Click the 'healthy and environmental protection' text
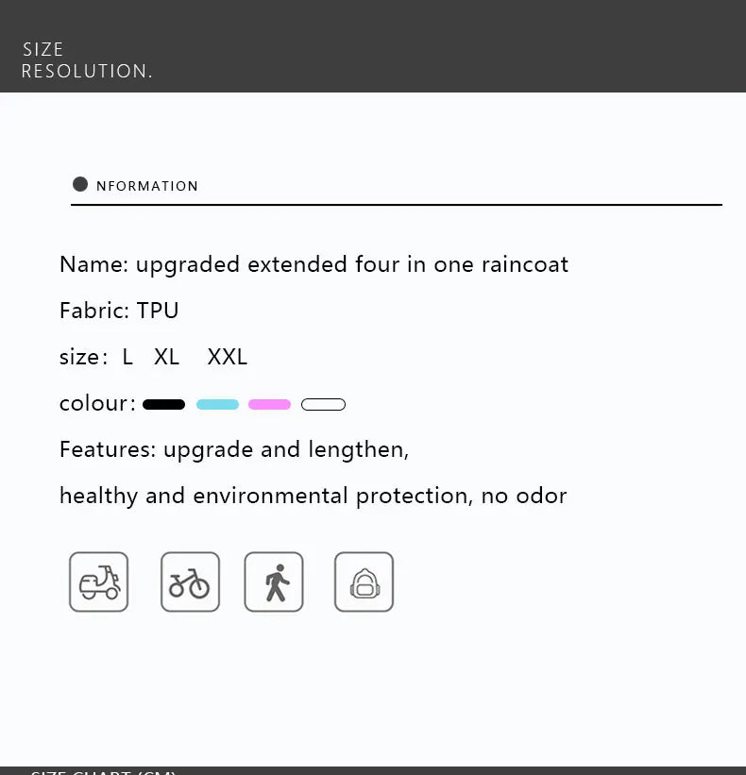This screenshot has width=746, height=775. [x=313, y=496]
